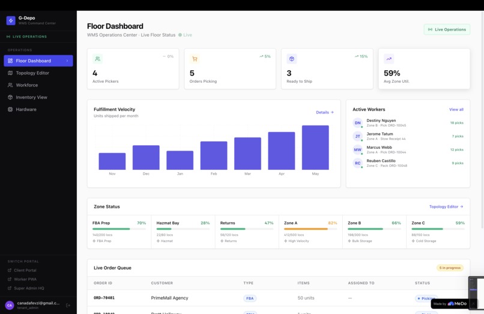Open the Client Portal link
The image size is (484, 314).
[x=25, y=270]
